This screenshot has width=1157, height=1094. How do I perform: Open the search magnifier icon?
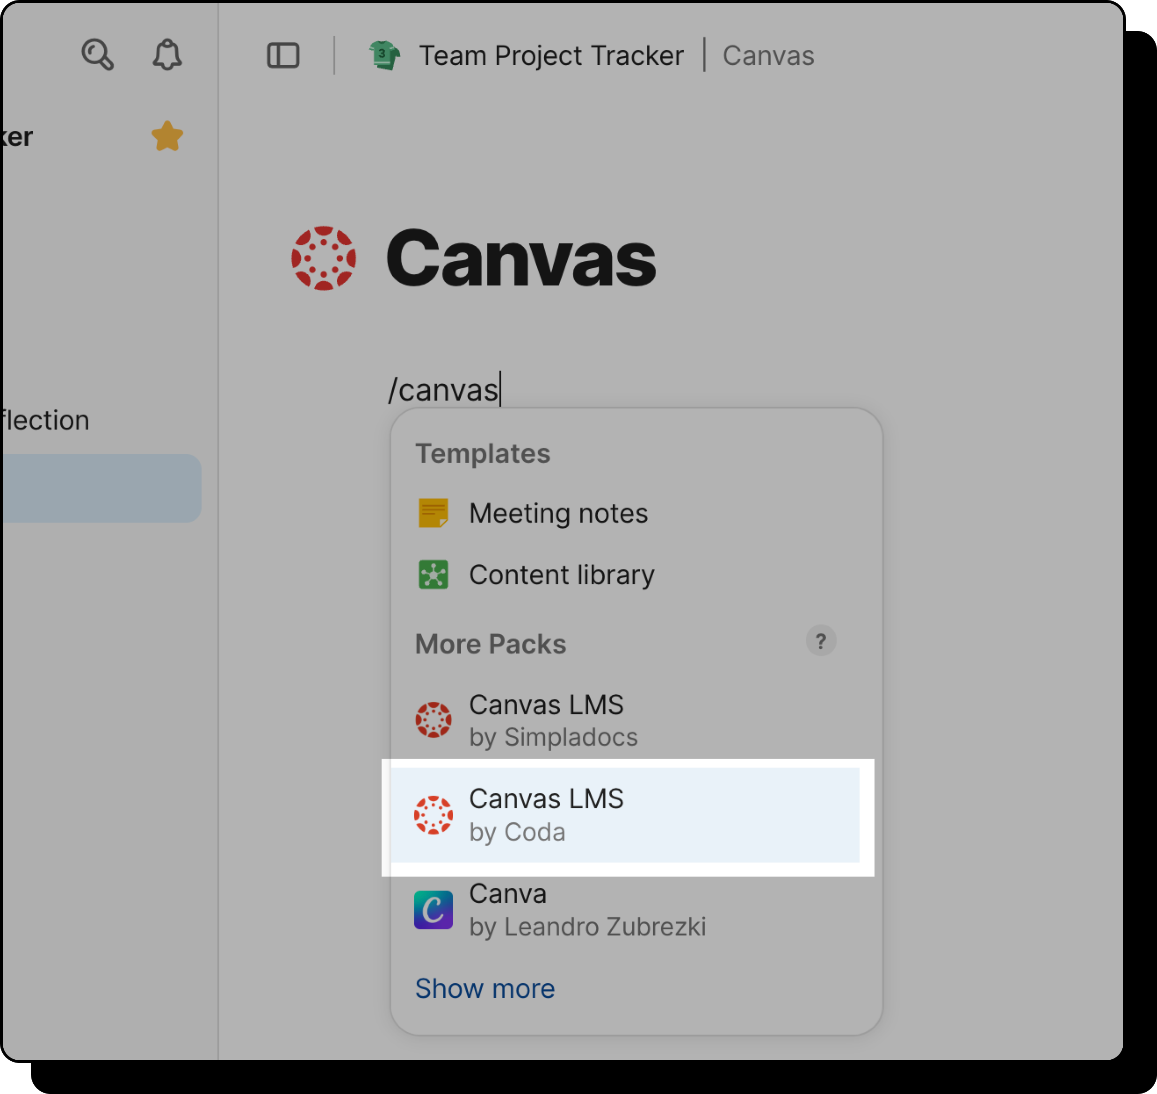(98, 55)
